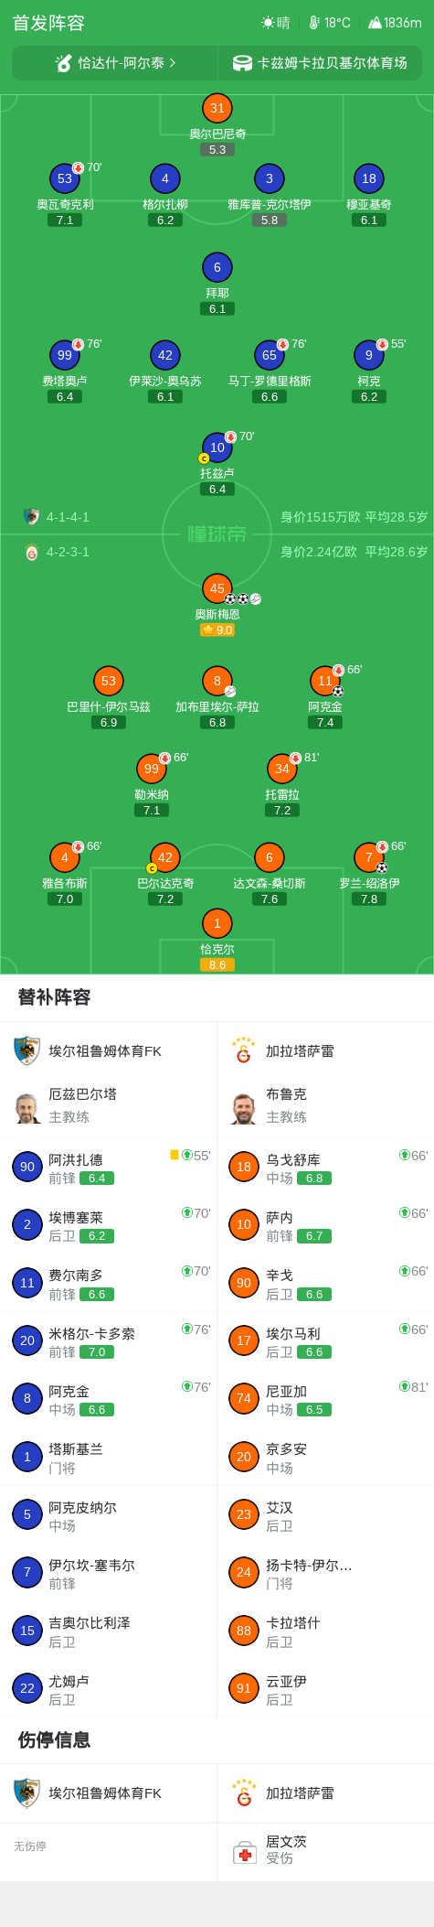
Task: Select substitute 90 阿洪扎德
Action: 109,1168
